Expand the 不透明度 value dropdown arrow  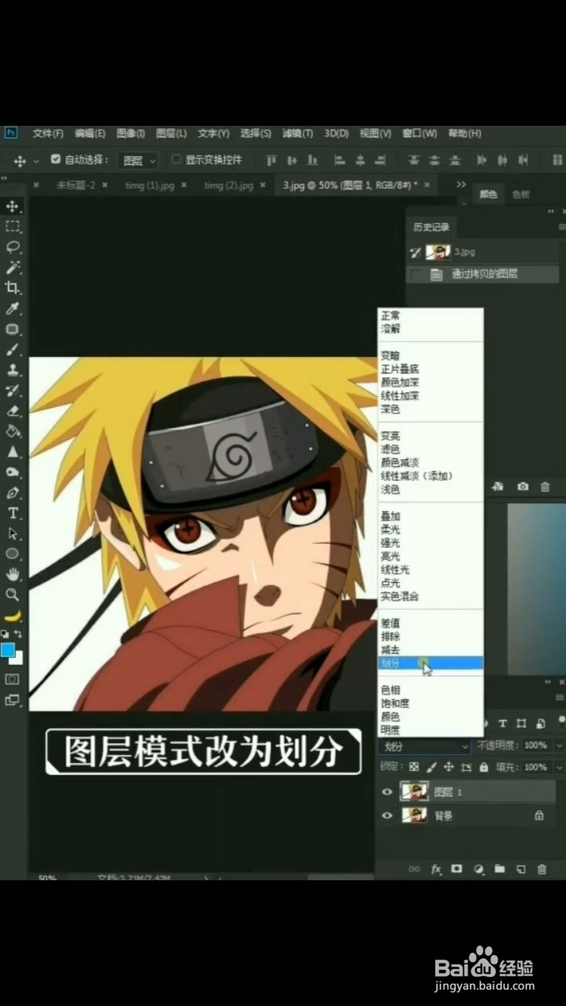559,745
